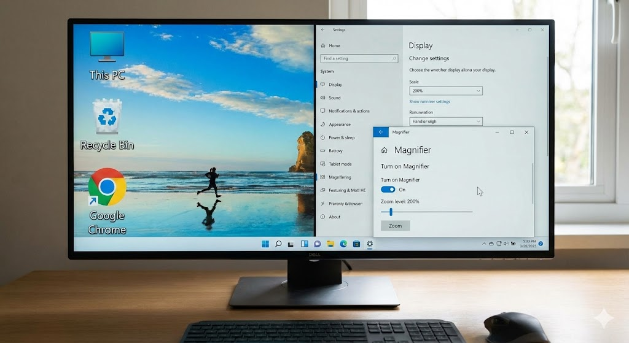Click the blue link below Scale dropdown
This screenshot has height=343, width=629.
tap(429, 101)
